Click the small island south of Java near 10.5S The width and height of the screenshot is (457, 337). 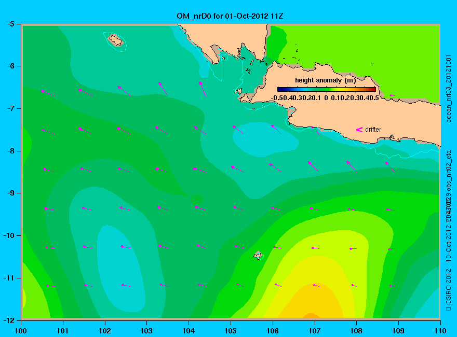coord(258,255)
